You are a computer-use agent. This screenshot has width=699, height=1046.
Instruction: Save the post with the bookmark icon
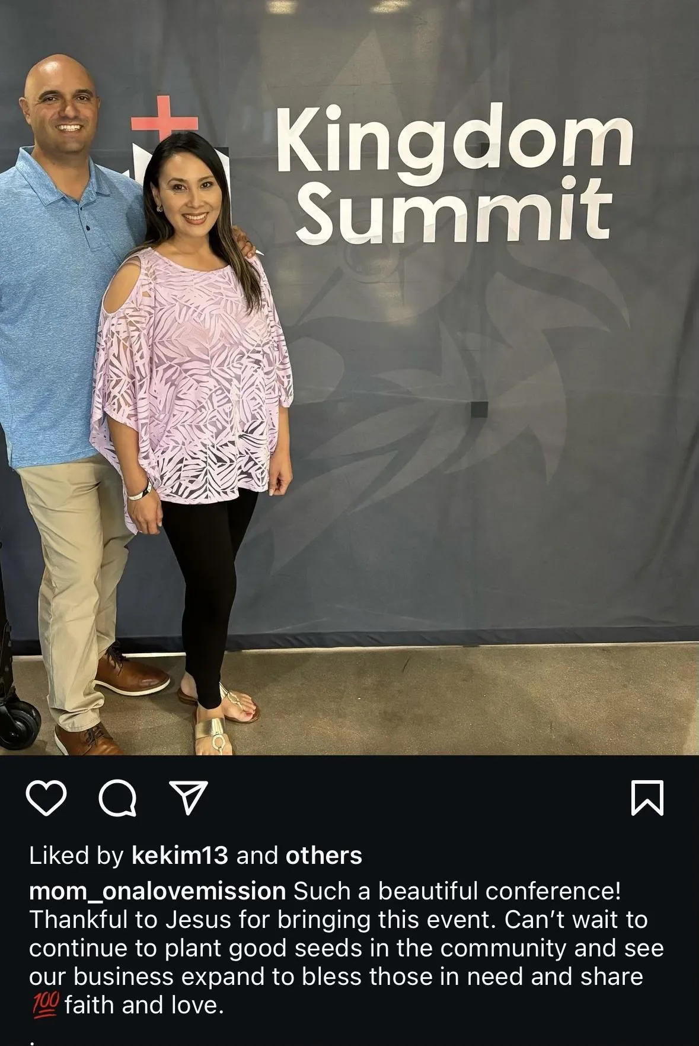647,798
